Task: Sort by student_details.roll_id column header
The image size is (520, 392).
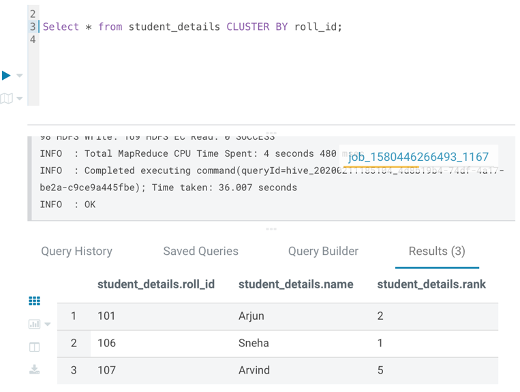Action: pos(156,284)
